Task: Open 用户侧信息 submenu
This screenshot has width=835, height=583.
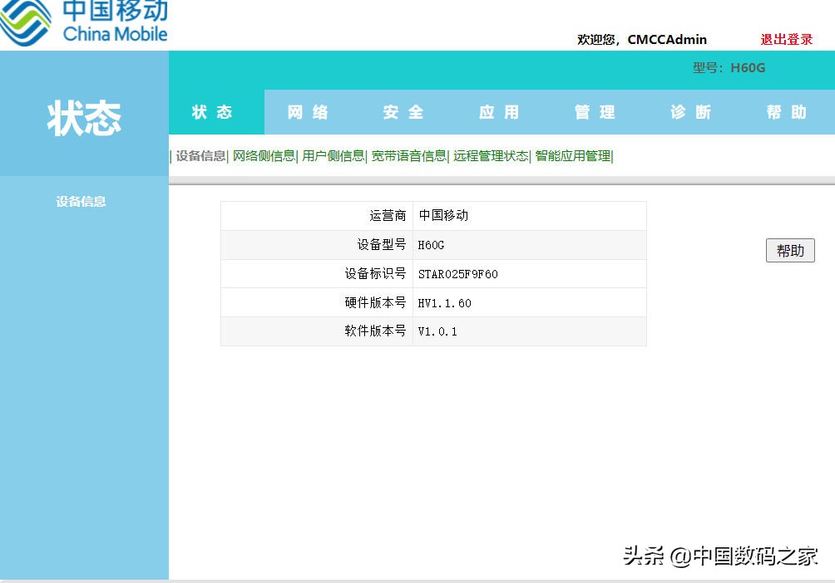Action: point(334,156)
